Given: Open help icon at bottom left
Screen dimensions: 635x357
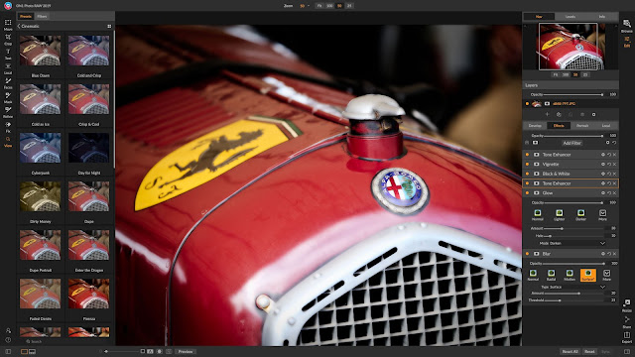Looking at the screenshot, I should pos(8,340).
